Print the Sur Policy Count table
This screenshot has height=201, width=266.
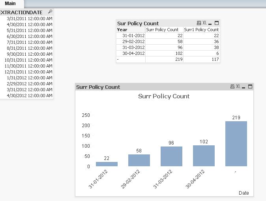coord(199,23)
